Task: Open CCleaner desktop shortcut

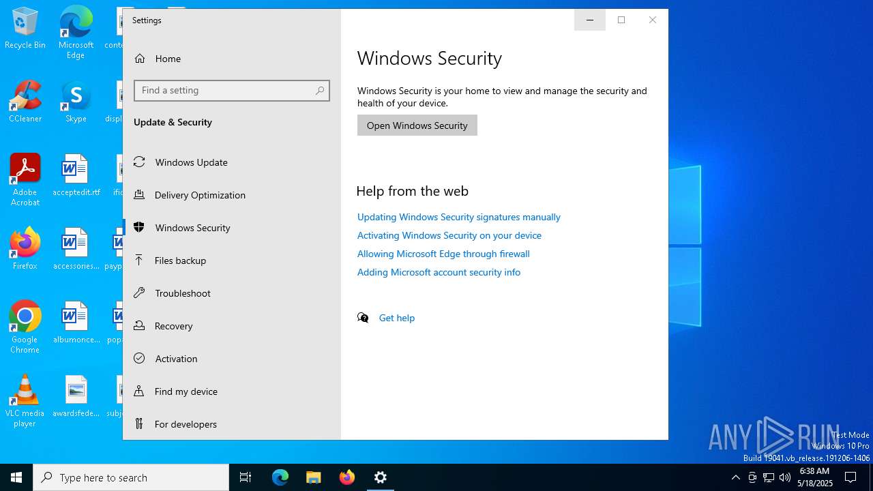Action: pos(25,102)
